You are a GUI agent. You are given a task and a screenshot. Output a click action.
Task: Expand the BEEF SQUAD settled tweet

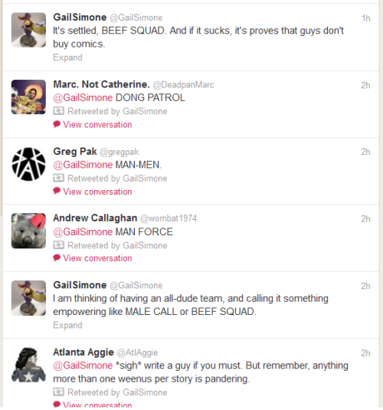pos(67,57)
